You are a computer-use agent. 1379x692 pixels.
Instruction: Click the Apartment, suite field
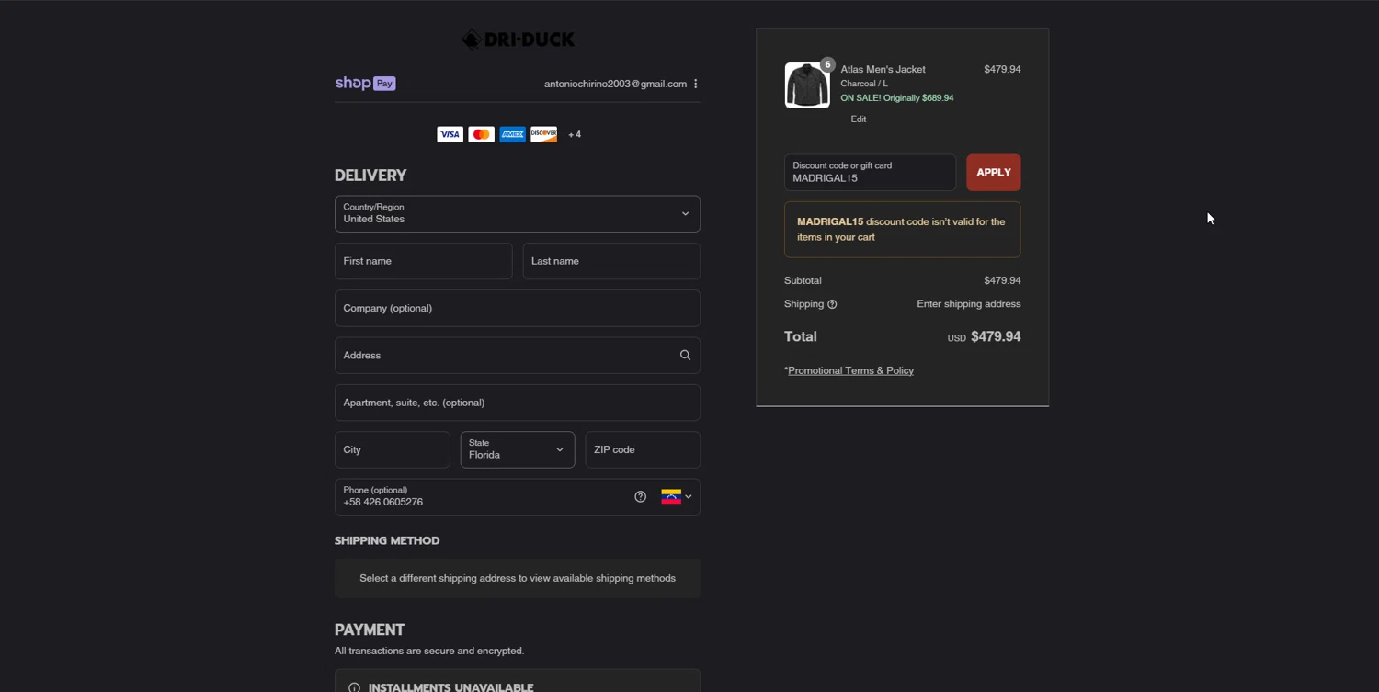(518, 403)
